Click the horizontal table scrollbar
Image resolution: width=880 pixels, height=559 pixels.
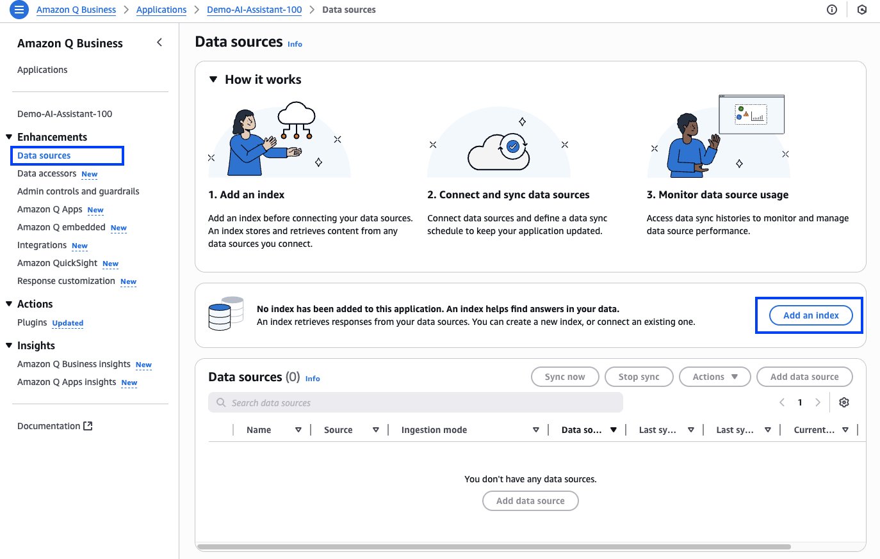coord(494,547)
